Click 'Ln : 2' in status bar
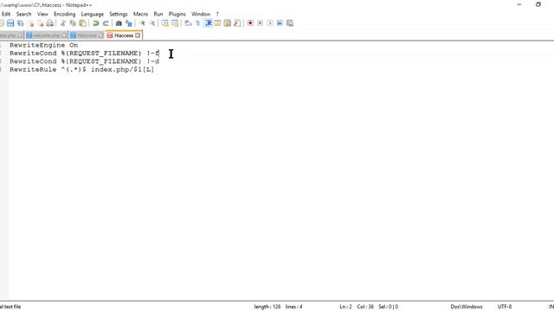 tap(345, 307)
